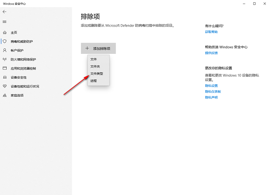Image resolution: width=269 pixels, height=195 pixels.
Task: Click the person icon for 帐户保护
Action: pyautogui.click(x=5, y=50)
